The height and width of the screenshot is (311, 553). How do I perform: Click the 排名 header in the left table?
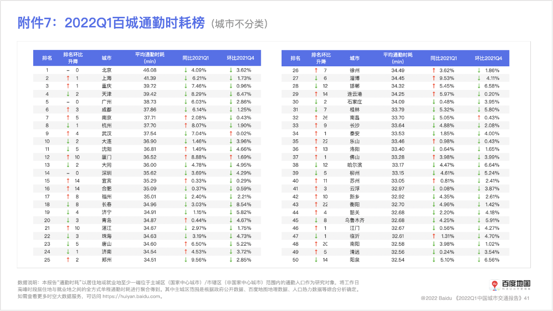(47, 58)
